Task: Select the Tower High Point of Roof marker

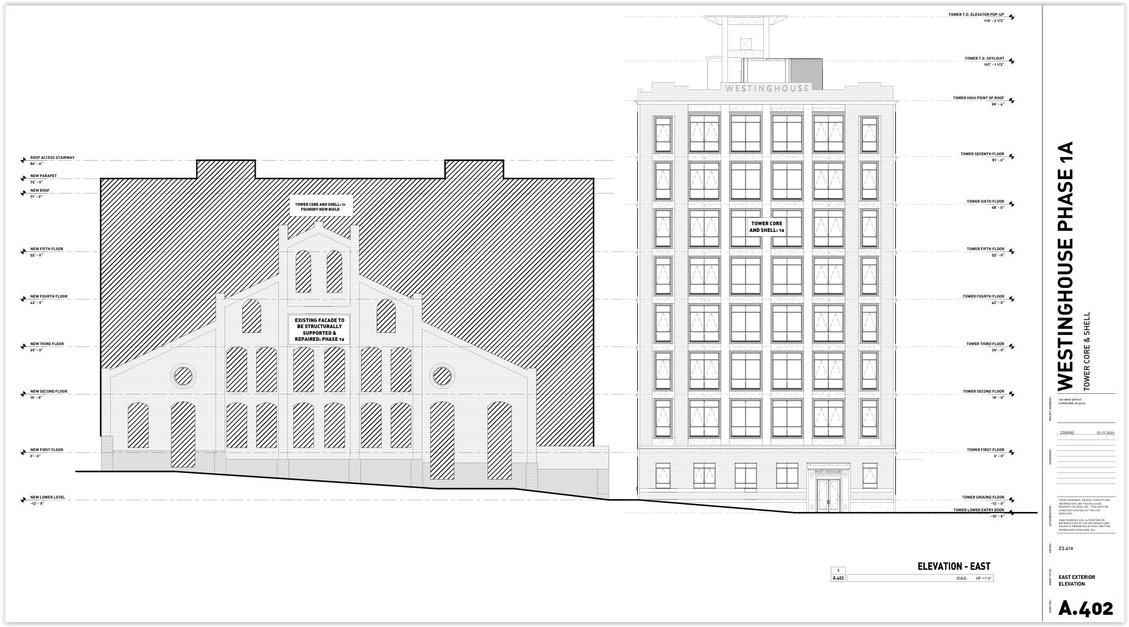Action: coord(1012,100)
